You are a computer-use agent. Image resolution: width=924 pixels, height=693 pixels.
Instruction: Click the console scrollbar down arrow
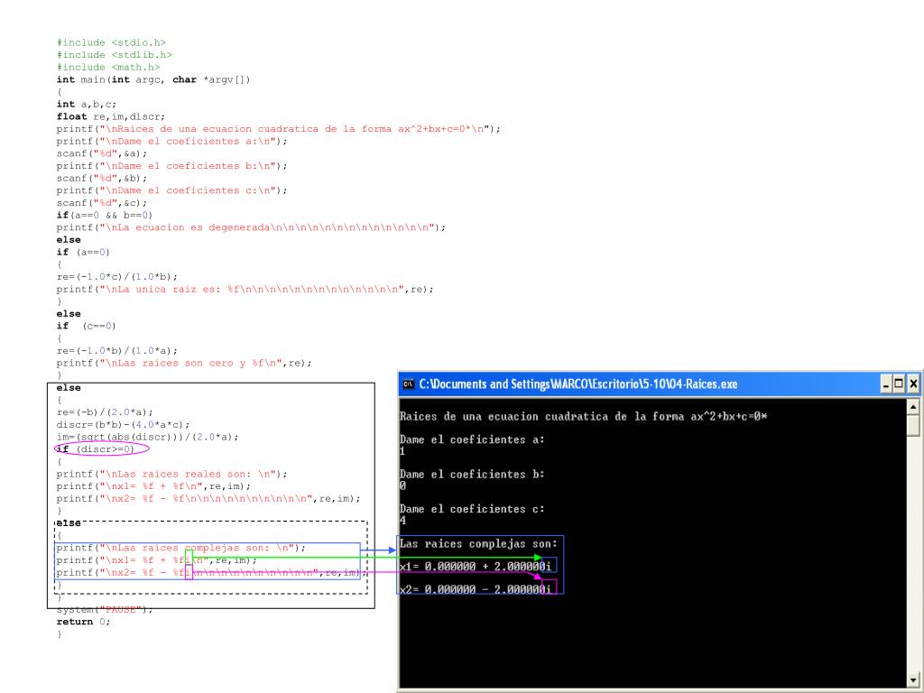click(913, 679)
